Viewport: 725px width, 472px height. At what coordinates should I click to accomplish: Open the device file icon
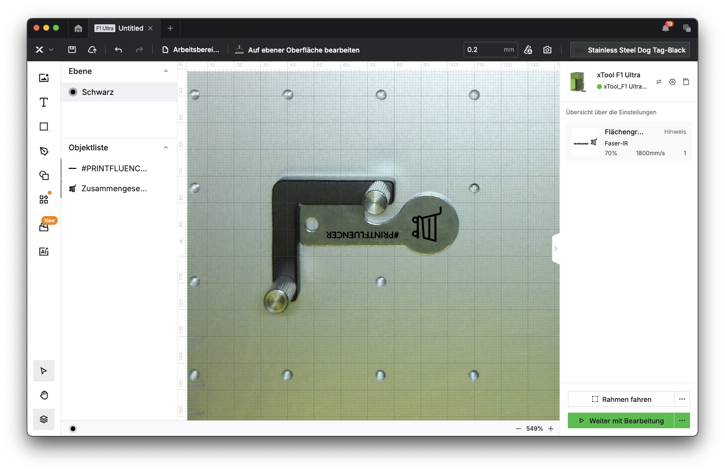tap(686, 82)
